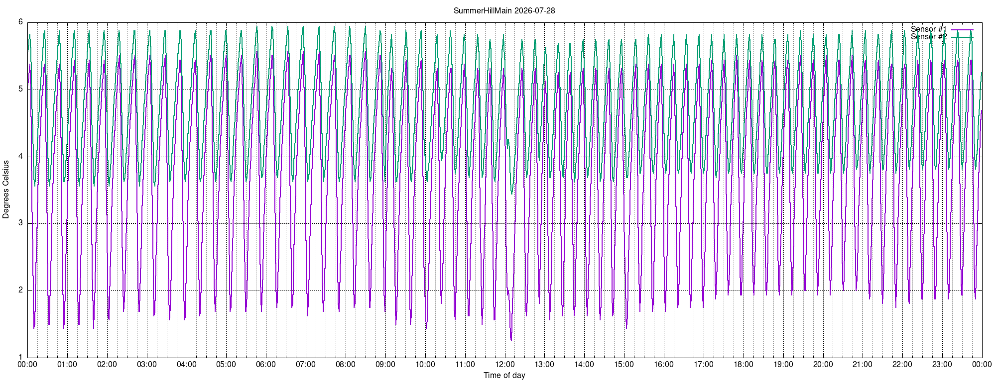Click the Sensor #2 legend label
Screen dimensions: 996x382
(x=928, y=37)
